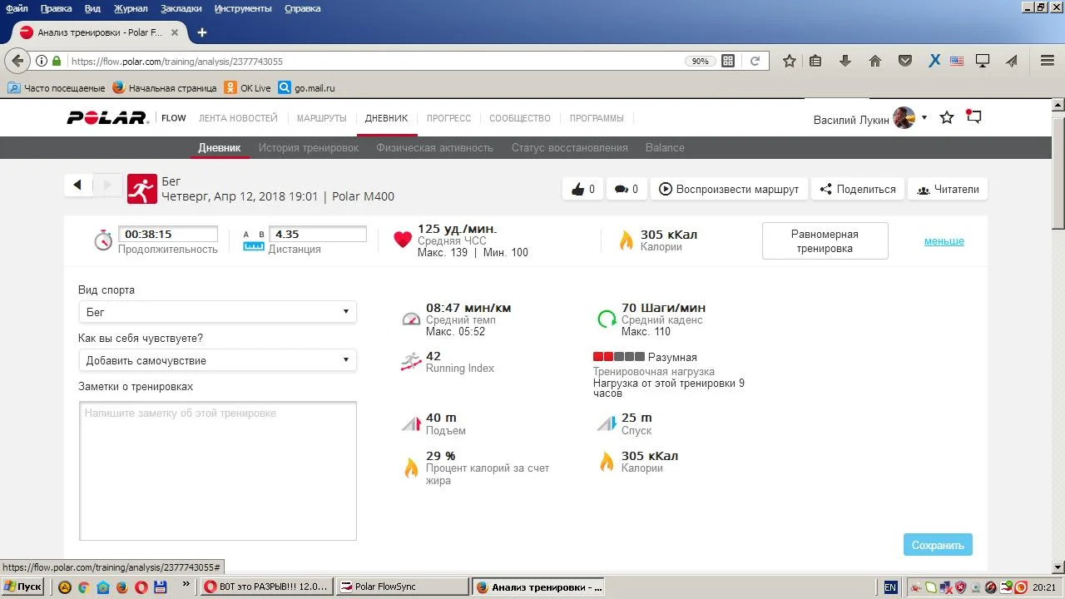Viewport: 1065px width, 599px height.
Task: Go to Firefox home page icon
Action: 875,61
